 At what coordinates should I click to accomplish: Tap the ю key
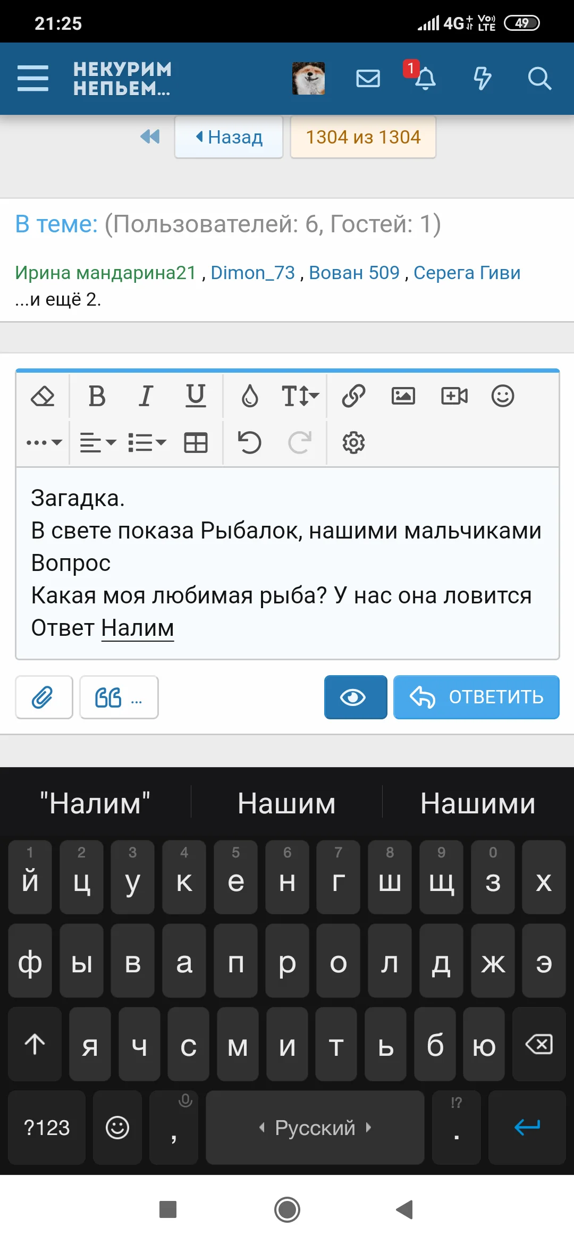[x=484, y=1045]
